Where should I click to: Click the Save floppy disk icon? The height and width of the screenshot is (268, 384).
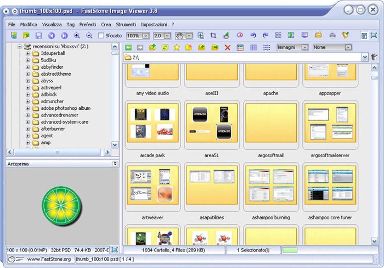38,35
